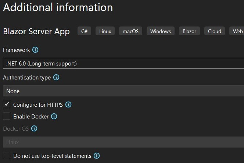Click the Enable Docker info icon
The height and width of the screenshot is (163, 244).
[54, 116]
